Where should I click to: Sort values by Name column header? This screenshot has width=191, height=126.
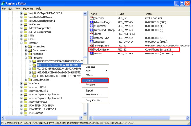pyautogui.click(x=102, y=14)
